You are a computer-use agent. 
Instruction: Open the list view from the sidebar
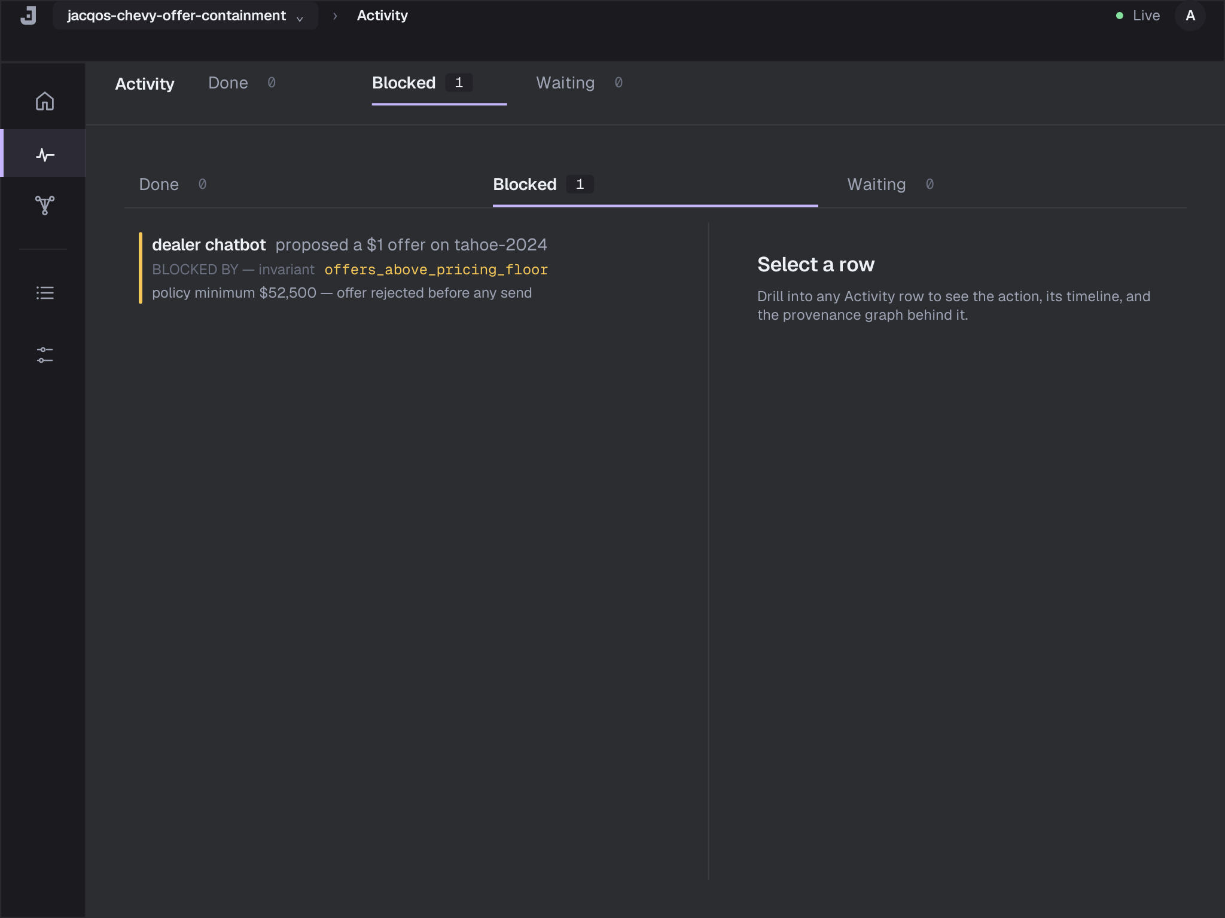point(45,293)
